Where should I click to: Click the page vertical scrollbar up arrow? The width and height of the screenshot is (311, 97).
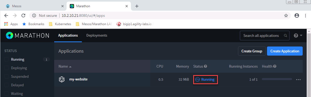point(309,31)
